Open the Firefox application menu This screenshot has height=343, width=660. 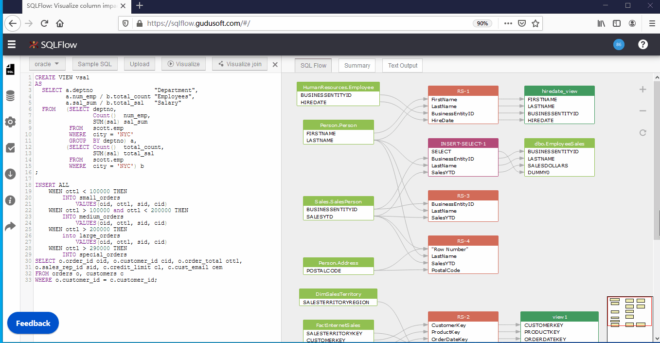pyautogui.click(x=652, y=23)
